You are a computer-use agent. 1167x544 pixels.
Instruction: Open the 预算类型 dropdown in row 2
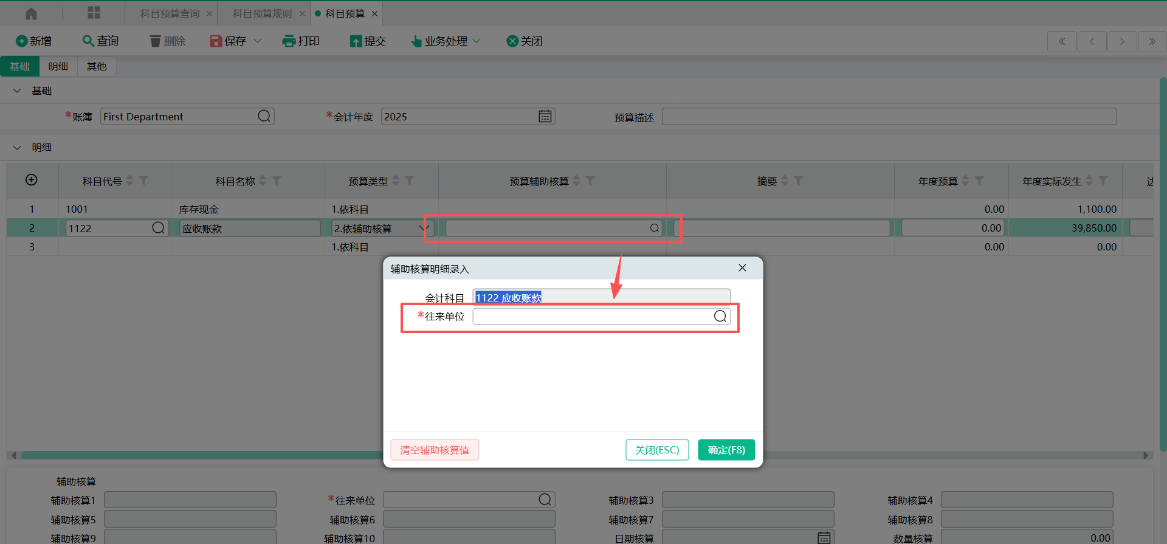point(424,228)
